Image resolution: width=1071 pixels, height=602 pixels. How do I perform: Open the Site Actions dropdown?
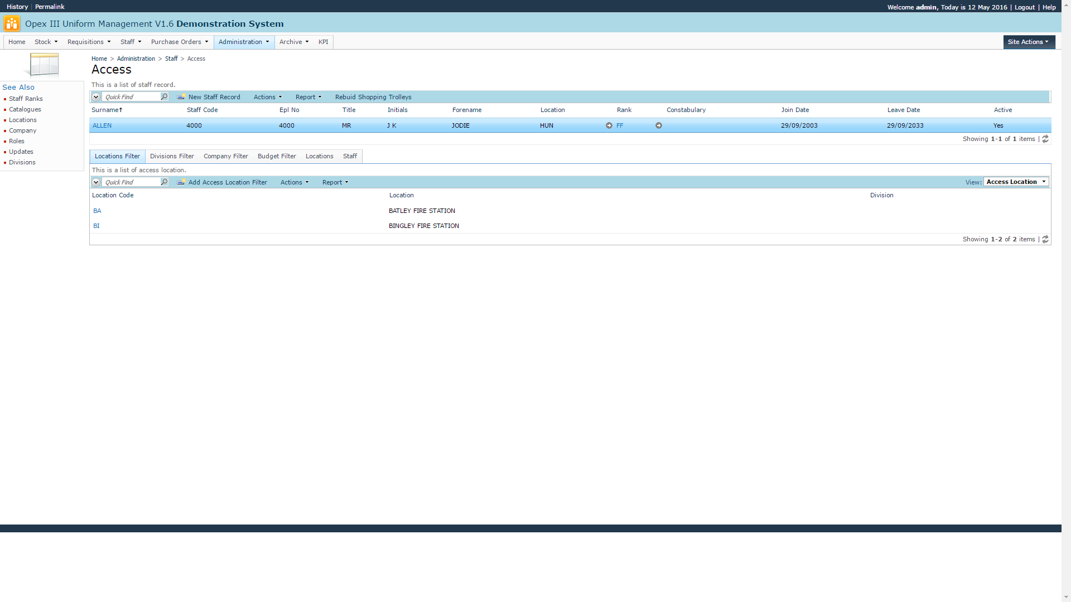point(1028,42)
